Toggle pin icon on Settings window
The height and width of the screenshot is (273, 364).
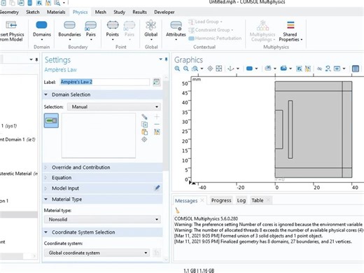coord(166,59)
